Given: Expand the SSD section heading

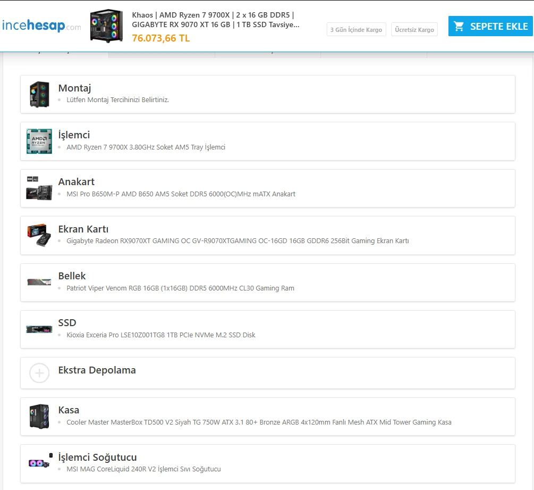Looking at the screenshot, I should coord(67,322).
